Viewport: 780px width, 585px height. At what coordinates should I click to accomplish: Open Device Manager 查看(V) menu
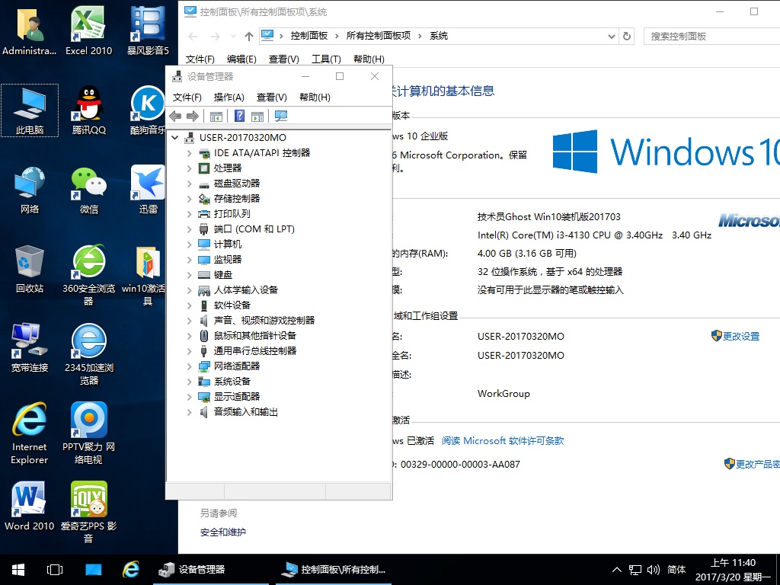tap(272, 97)
